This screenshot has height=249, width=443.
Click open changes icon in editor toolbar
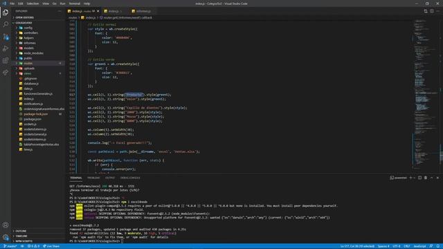[x=426, y=11]
